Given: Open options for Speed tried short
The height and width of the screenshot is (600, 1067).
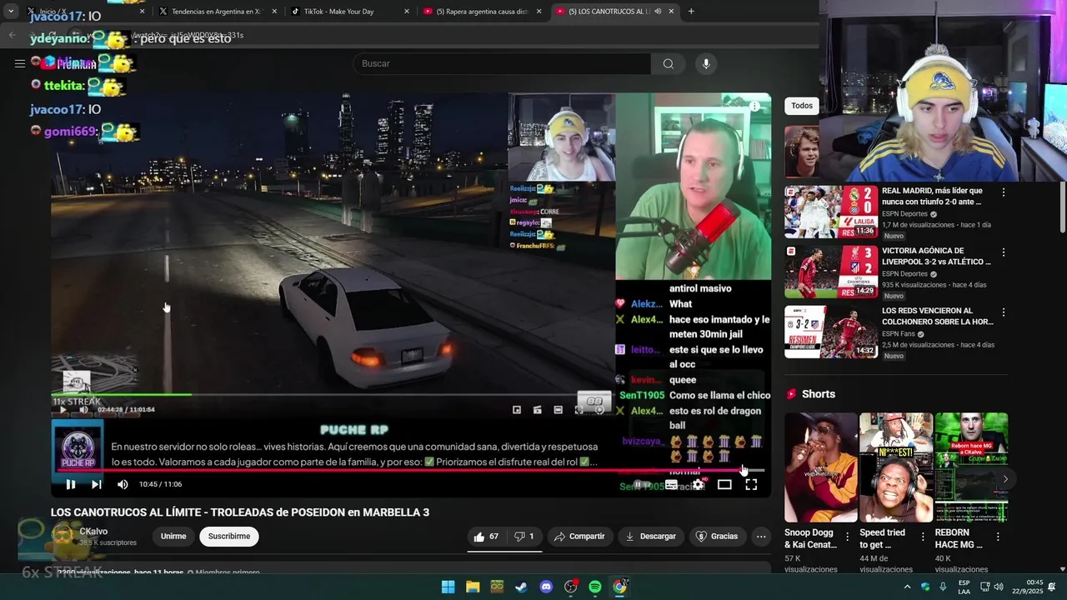Looking at the screenshot, I should pyautogui.click(x=923, y=537).
